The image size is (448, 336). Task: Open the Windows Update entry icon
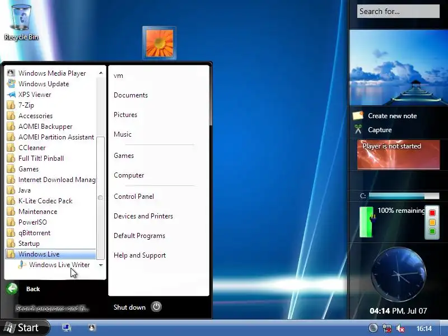tap(11, 83)
